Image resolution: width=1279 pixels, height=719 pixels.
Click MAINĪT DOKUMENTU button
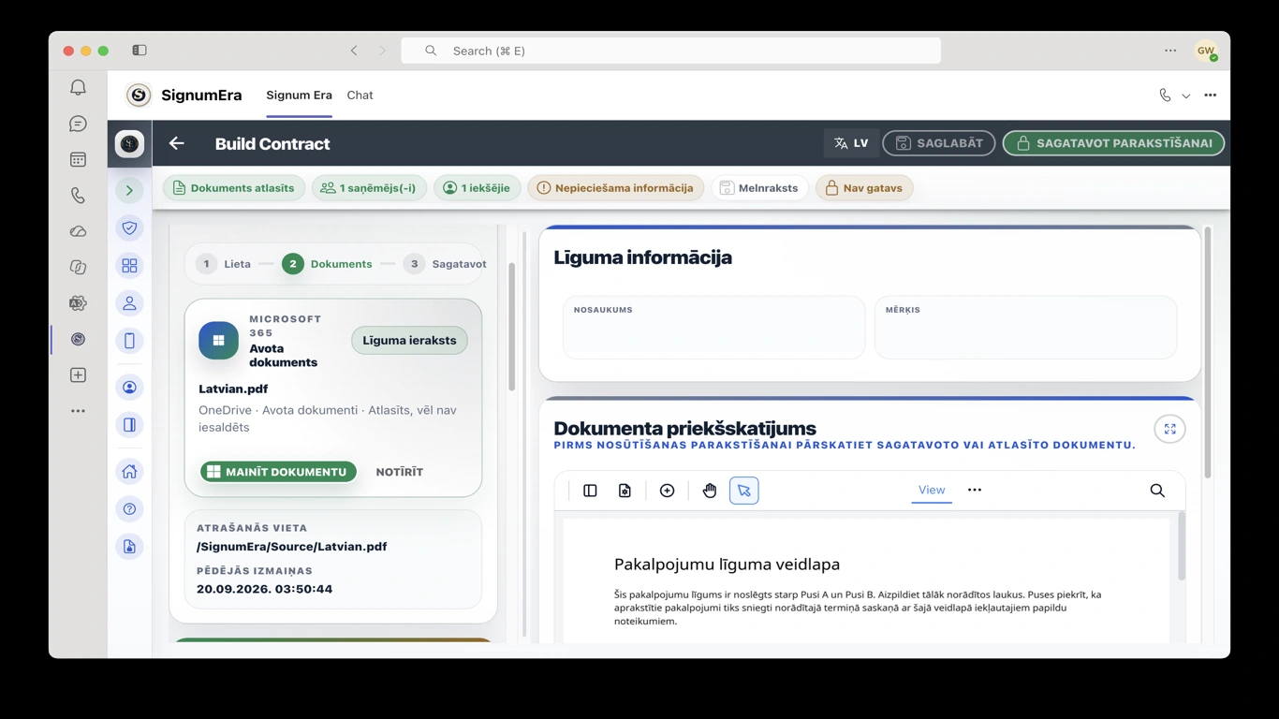click(x=278, y=472)
